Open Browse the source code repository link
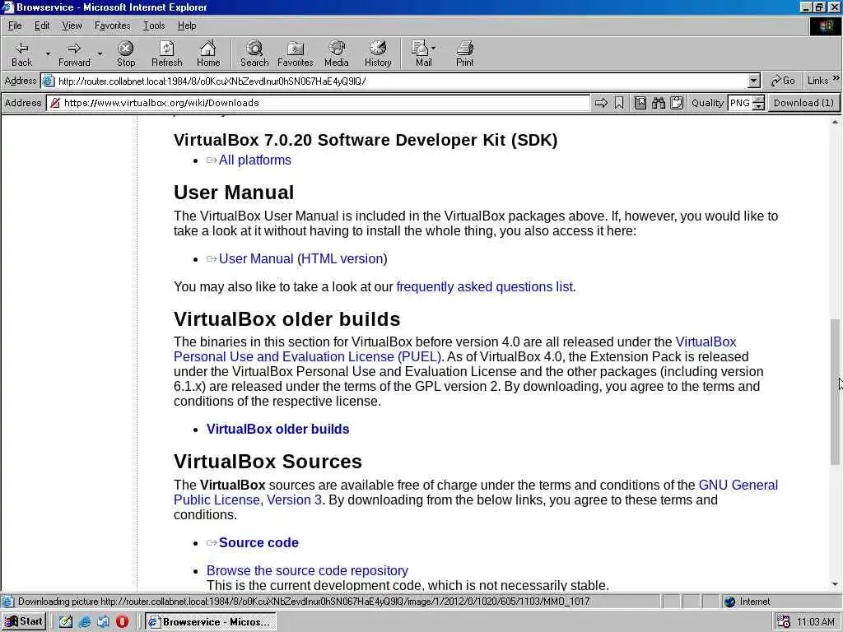 pos(307,571)
